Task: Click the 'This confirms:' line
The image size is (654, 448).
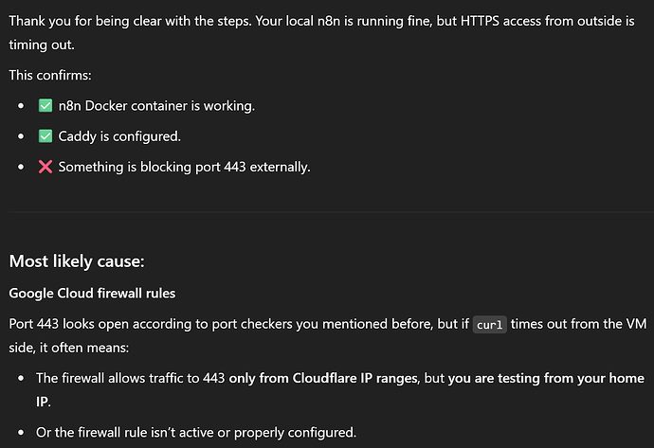Action: point(50,76)
